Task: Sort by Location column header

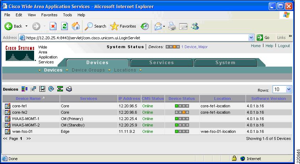Action: coord(222,98)
